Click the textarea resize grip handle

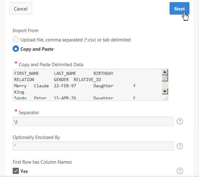point(166,98)
